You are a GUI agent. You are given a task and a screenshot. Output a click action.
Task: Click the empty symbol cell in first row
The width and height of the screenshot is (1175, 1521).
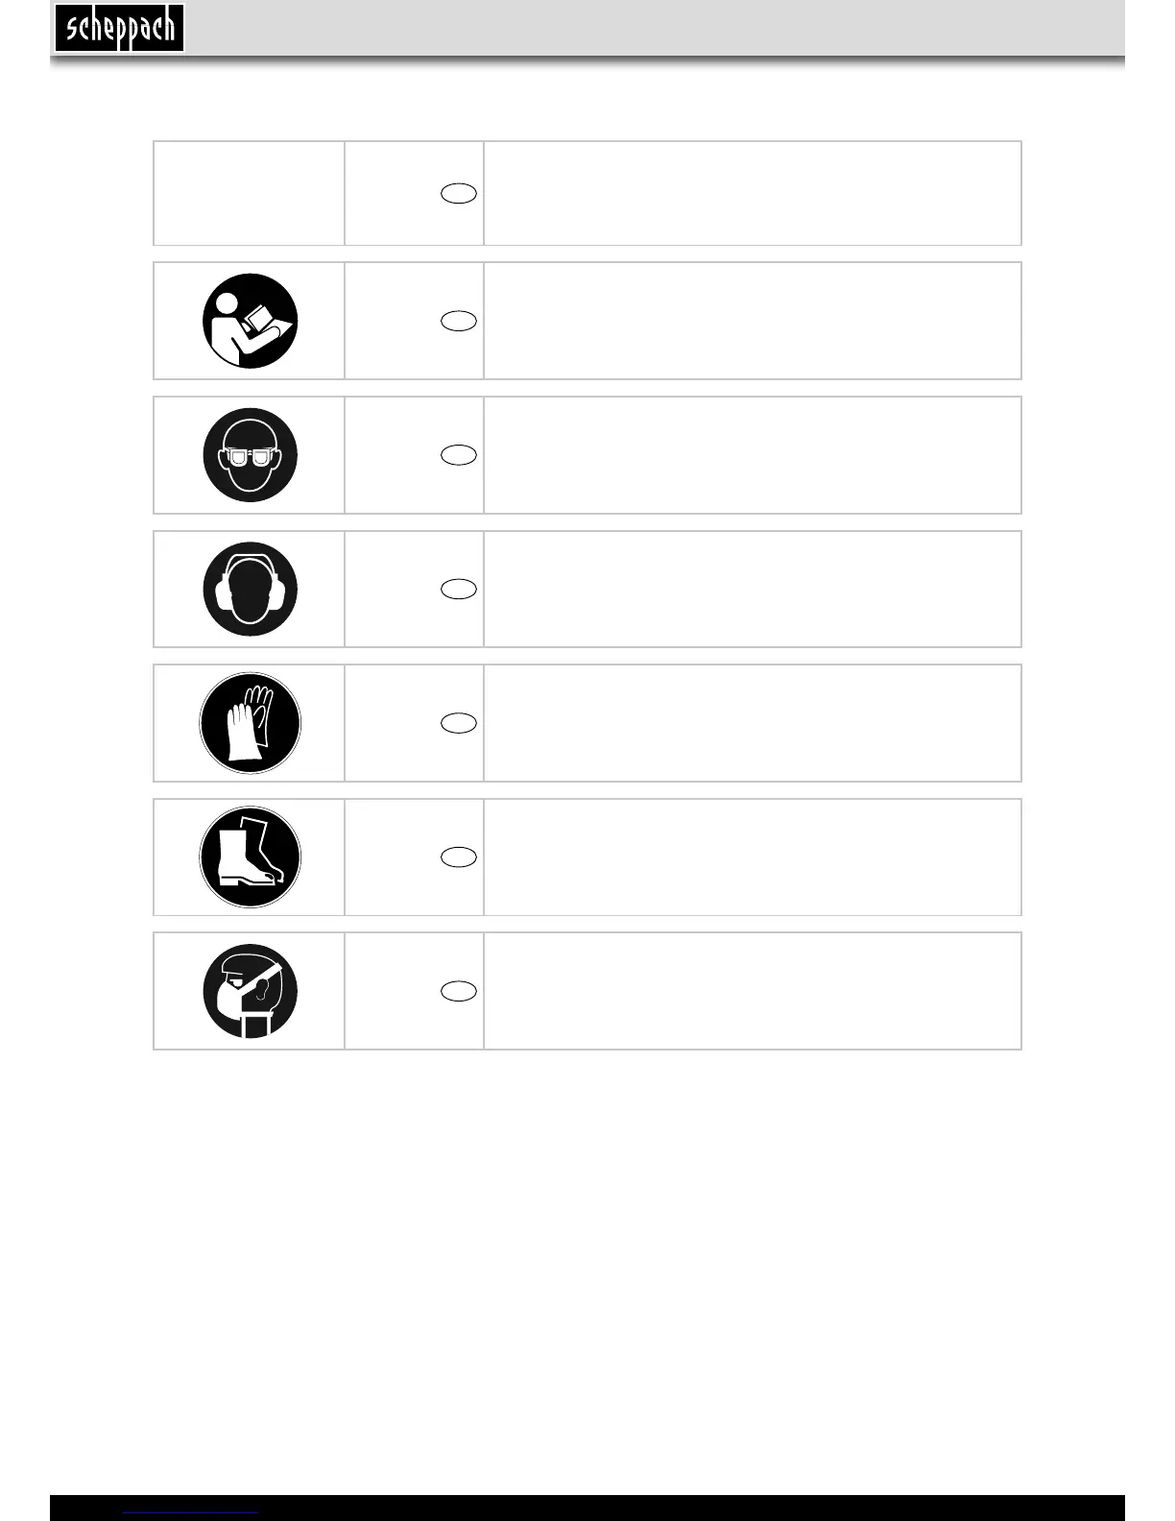click(x=250, y=193)
